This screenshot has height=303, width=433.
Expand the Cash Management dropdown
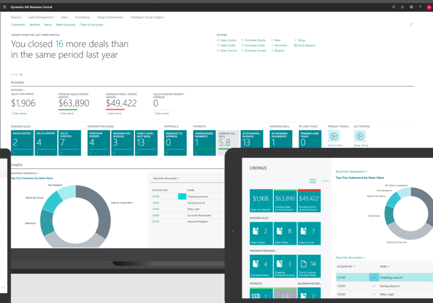pyautogui.click(x=42, y=17)
